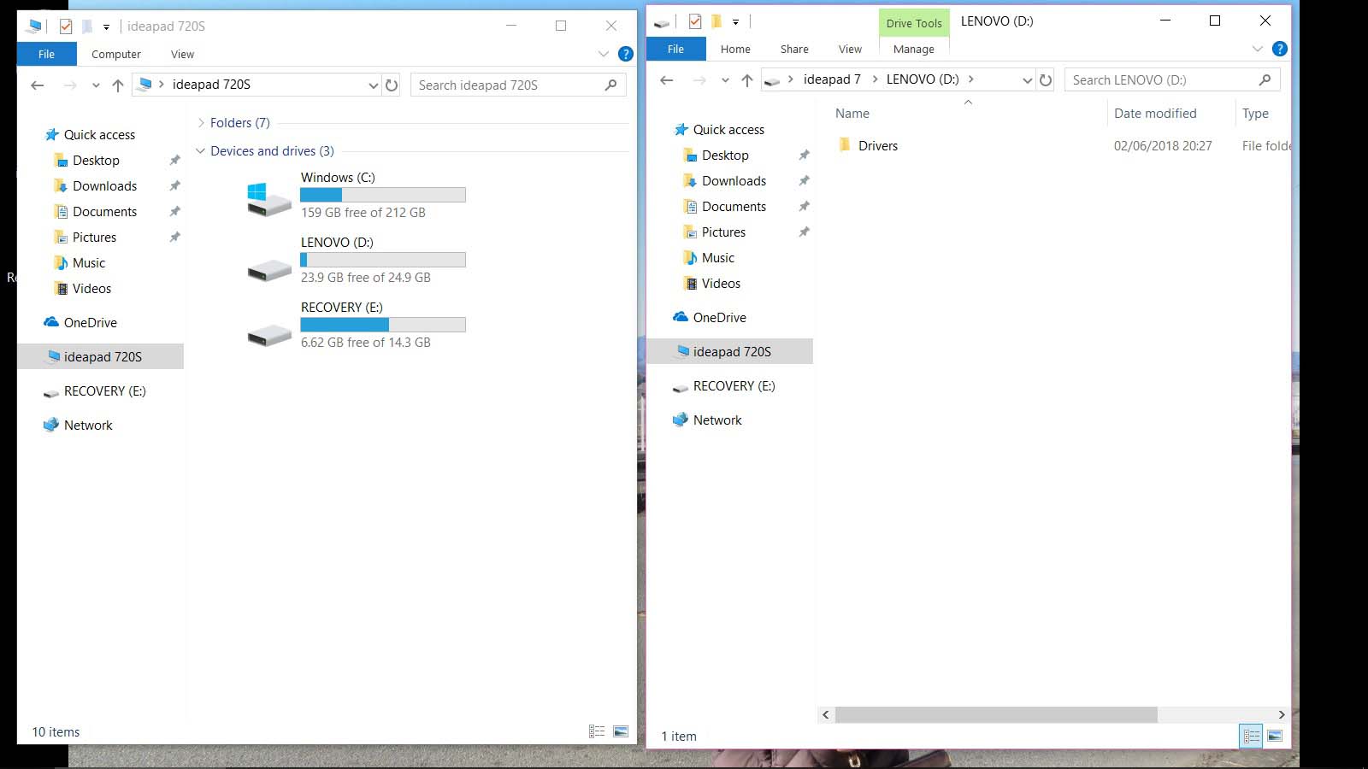The width and height of the screenshot is (1368, 769).
Task: Click Up arrow in LENOVO (D:) window
Action: [747, 79]
